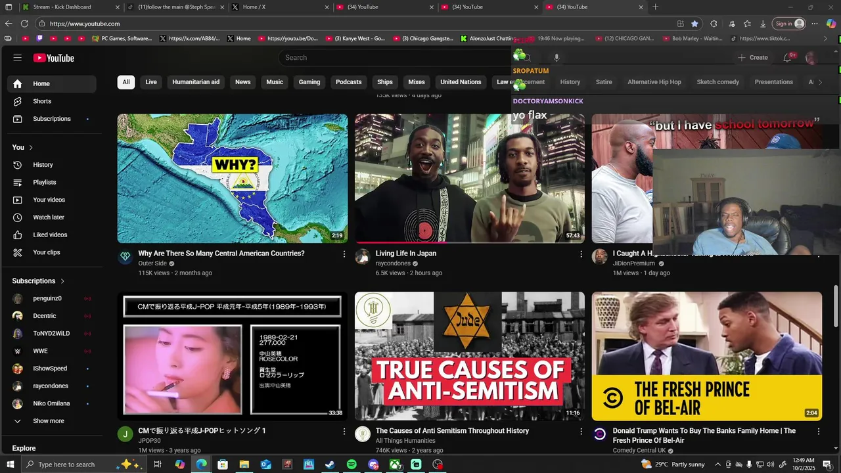
Task: Open the Why Central American Countries thumbnail
Action: click(x=233, y=179)
